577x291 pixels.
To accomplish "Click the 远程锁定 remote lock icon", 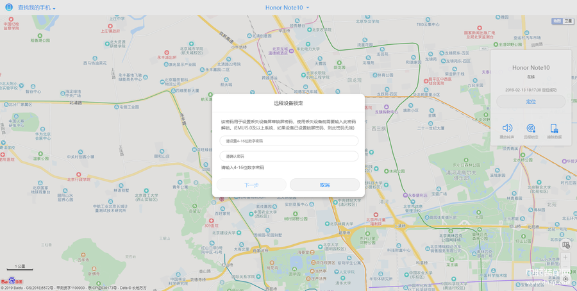I will (531, 128).
